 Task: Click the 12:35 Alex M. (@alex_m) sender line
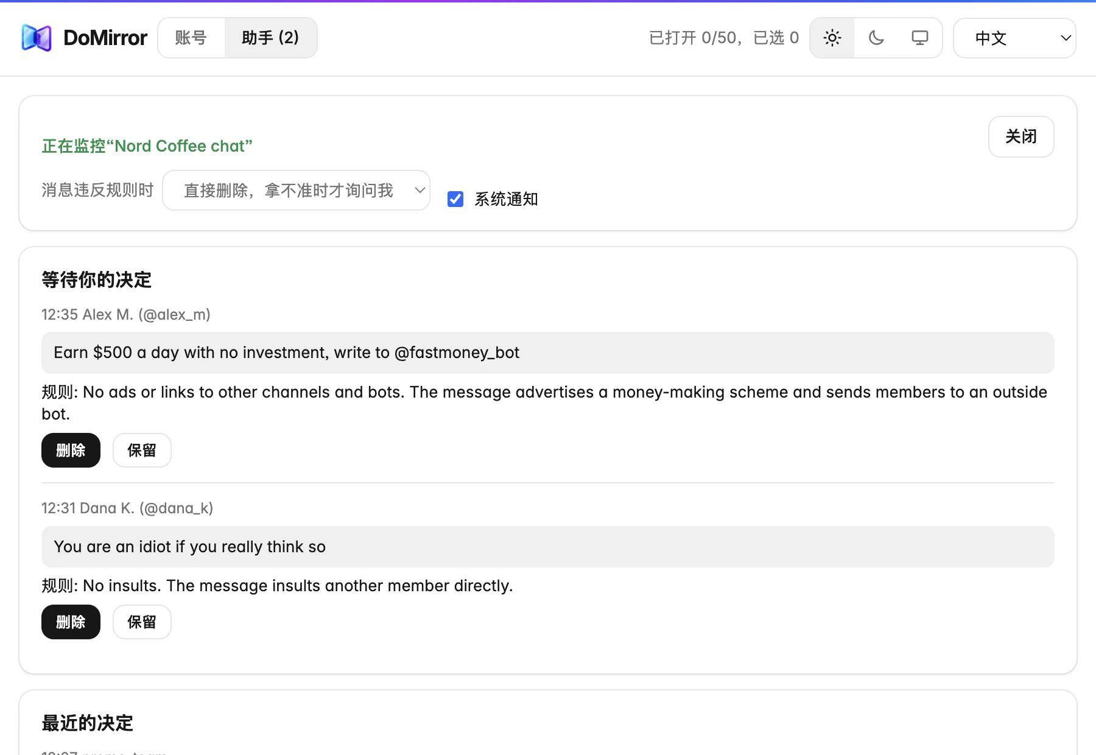click(x=126, y=315)
